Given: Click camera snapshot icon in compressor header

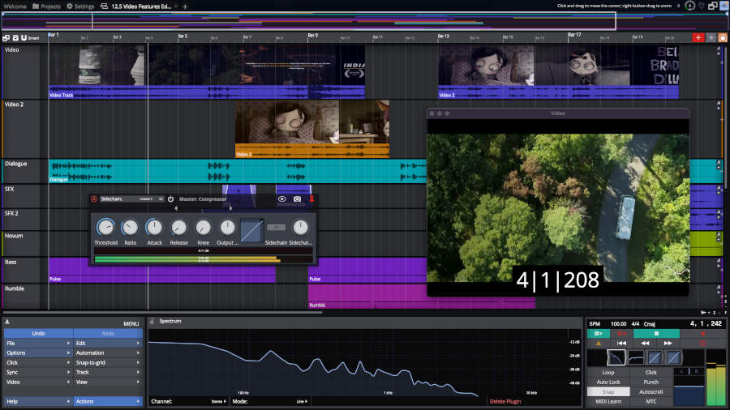Looking at the screenshot, I should [298, 199].
